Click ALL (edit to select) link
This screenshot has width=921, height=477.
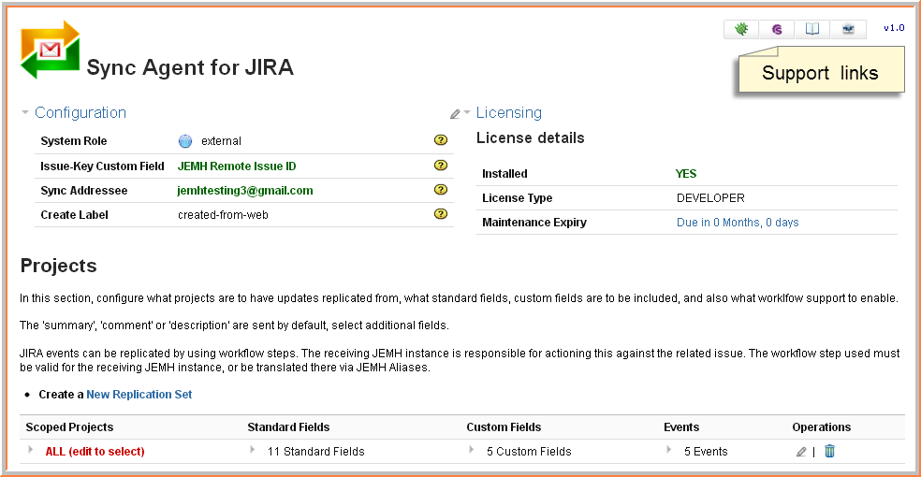click(95, 451)
